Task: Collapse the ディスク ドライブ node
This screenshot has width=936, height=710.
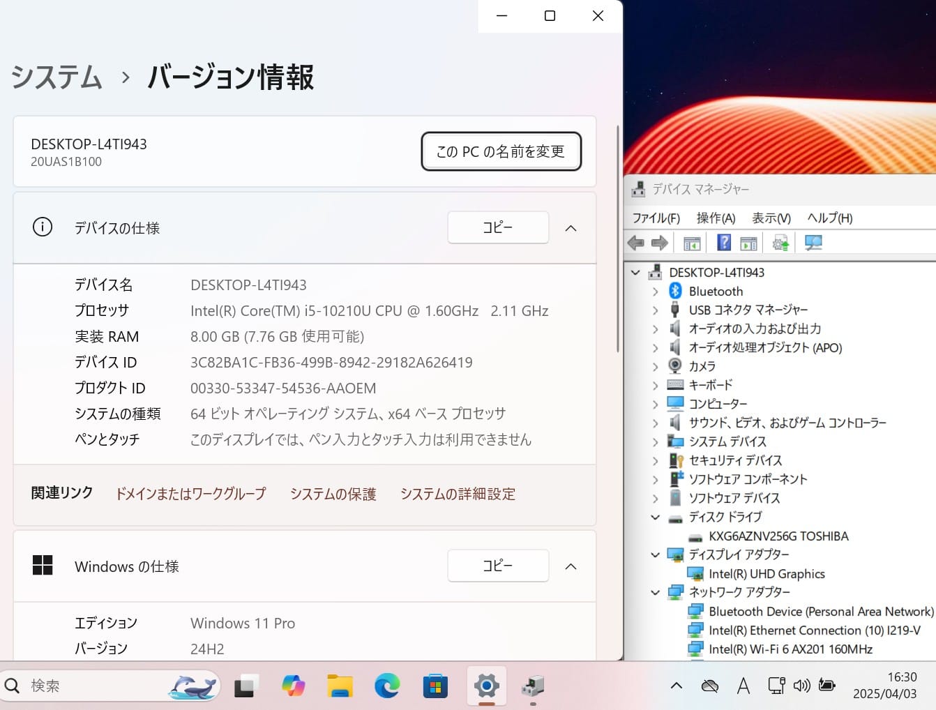Action: point(655,517)
